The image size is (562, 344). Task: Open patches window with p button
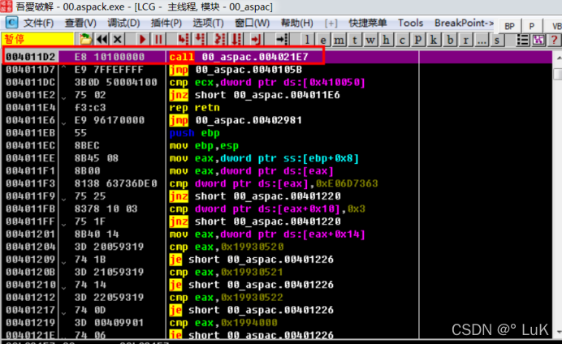pos(417,40)
